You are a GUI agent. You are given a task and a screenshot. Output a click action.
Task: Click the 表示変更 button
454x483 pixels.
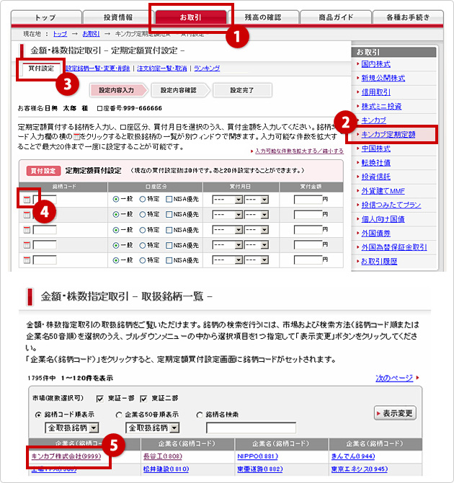coord(395,413)
